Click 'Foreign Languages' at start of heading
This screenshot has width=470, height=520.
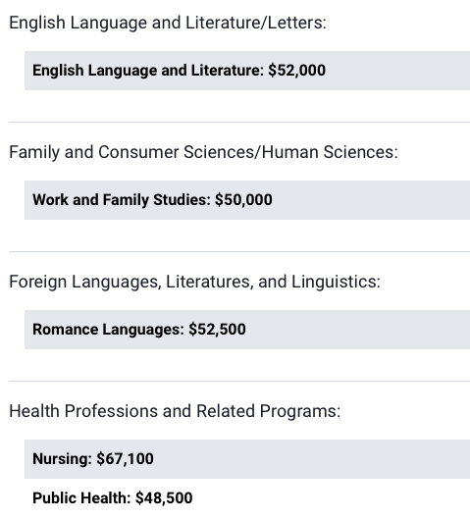point(85,282)
